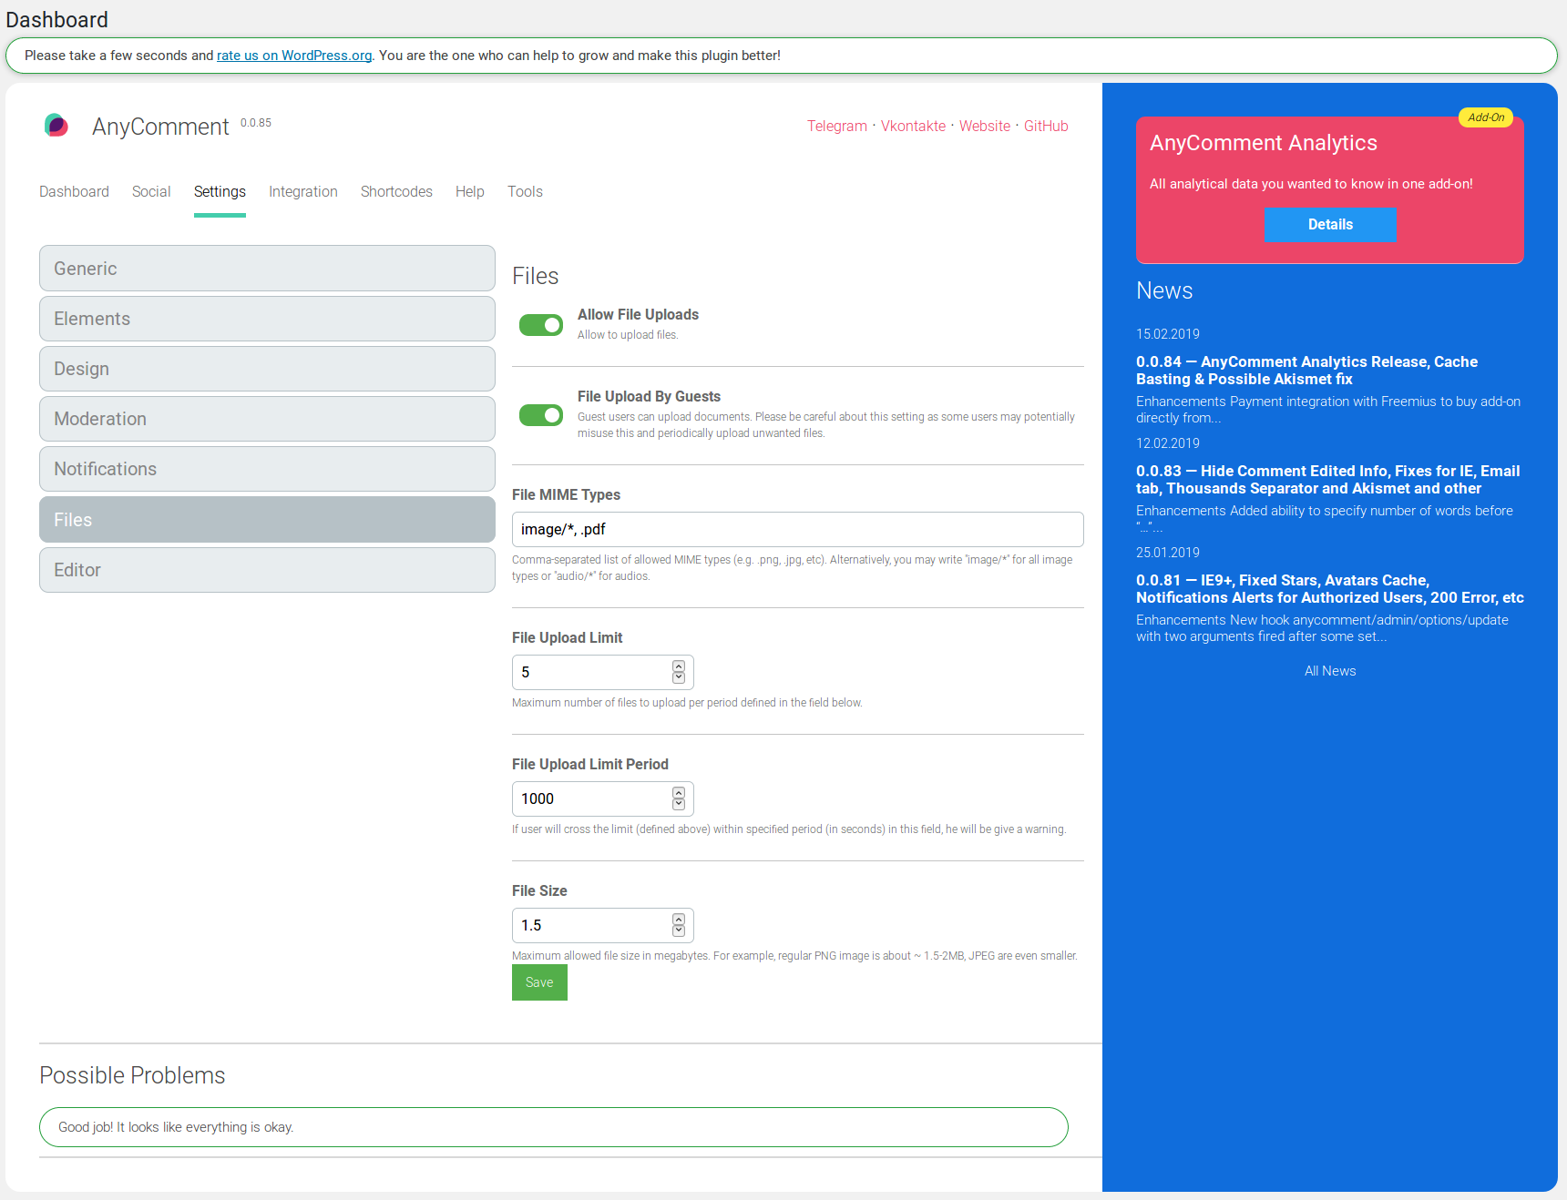This screenshot has width=1567, height=1200.
Task: View All News link
Action: click(x=1330, y=671)
